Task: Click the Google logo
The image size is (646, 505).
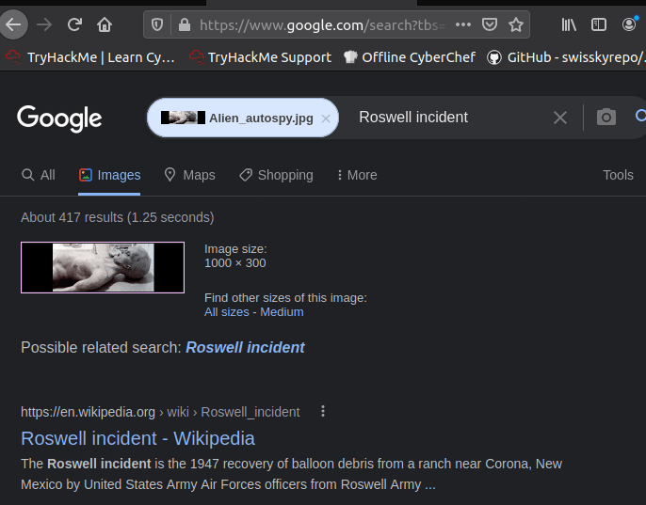Action: click(x=59, y=118)
